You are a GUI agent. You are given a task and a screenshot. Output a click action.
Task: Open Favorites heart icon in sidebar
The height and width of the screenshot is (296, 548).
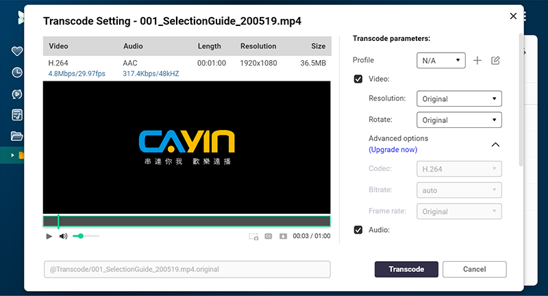click(16, 51)
